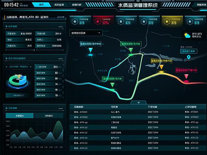Select the red triangle marker for 严重污染
Viewport: 207px width, 155px height.
coord(186,76)
